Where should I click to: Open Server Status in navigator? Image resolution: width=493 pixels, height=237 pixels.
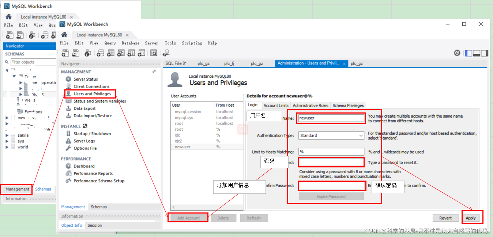pyautogui.click(x=86, y=79)
